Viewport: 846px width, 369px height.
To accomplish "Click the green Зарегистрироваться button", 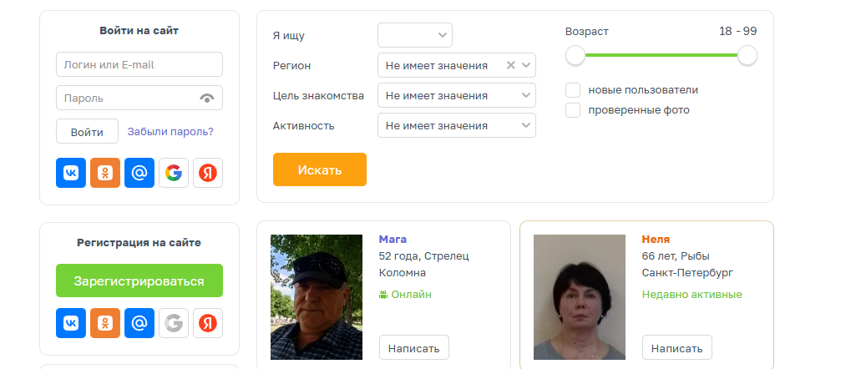I will point(139,281).
